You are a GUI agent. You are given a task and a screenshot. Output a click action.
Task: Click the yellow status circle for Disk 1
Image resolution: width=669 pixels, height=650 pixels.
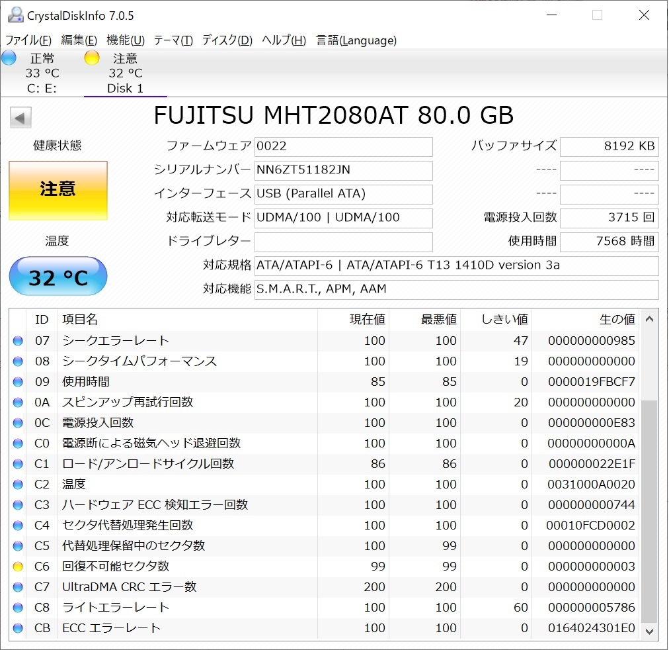(x=92, y=58)
